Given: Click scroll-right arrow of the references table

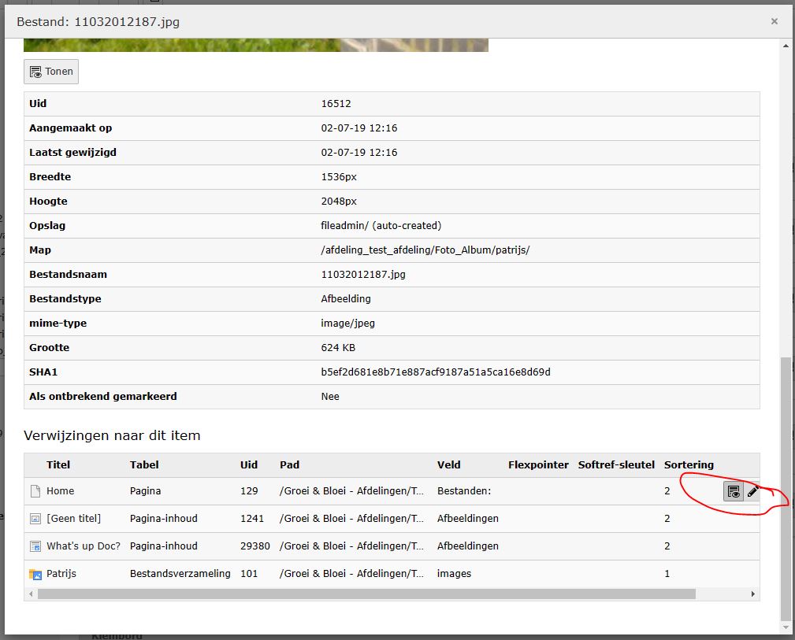Looking at the screenshot, I should pyautogui.click(x=752, y=594).
